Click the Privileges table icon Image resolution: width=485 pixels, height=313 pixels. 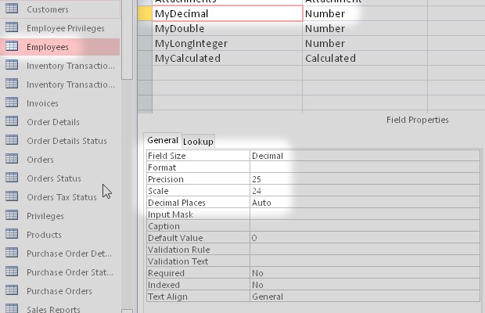click(x=12, y=216)
